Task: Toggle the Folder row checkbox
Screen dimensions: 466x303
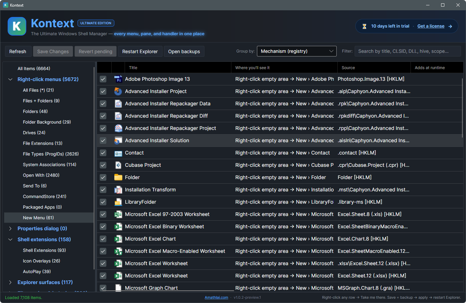Action: (103, 177)
